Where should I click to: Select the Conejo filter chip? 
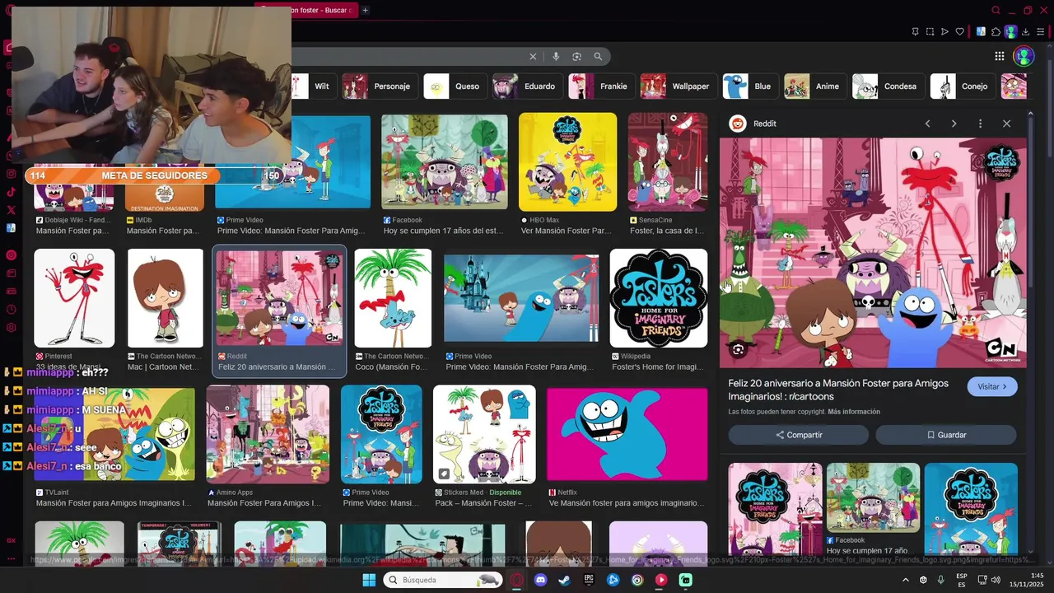pos(963,86)
